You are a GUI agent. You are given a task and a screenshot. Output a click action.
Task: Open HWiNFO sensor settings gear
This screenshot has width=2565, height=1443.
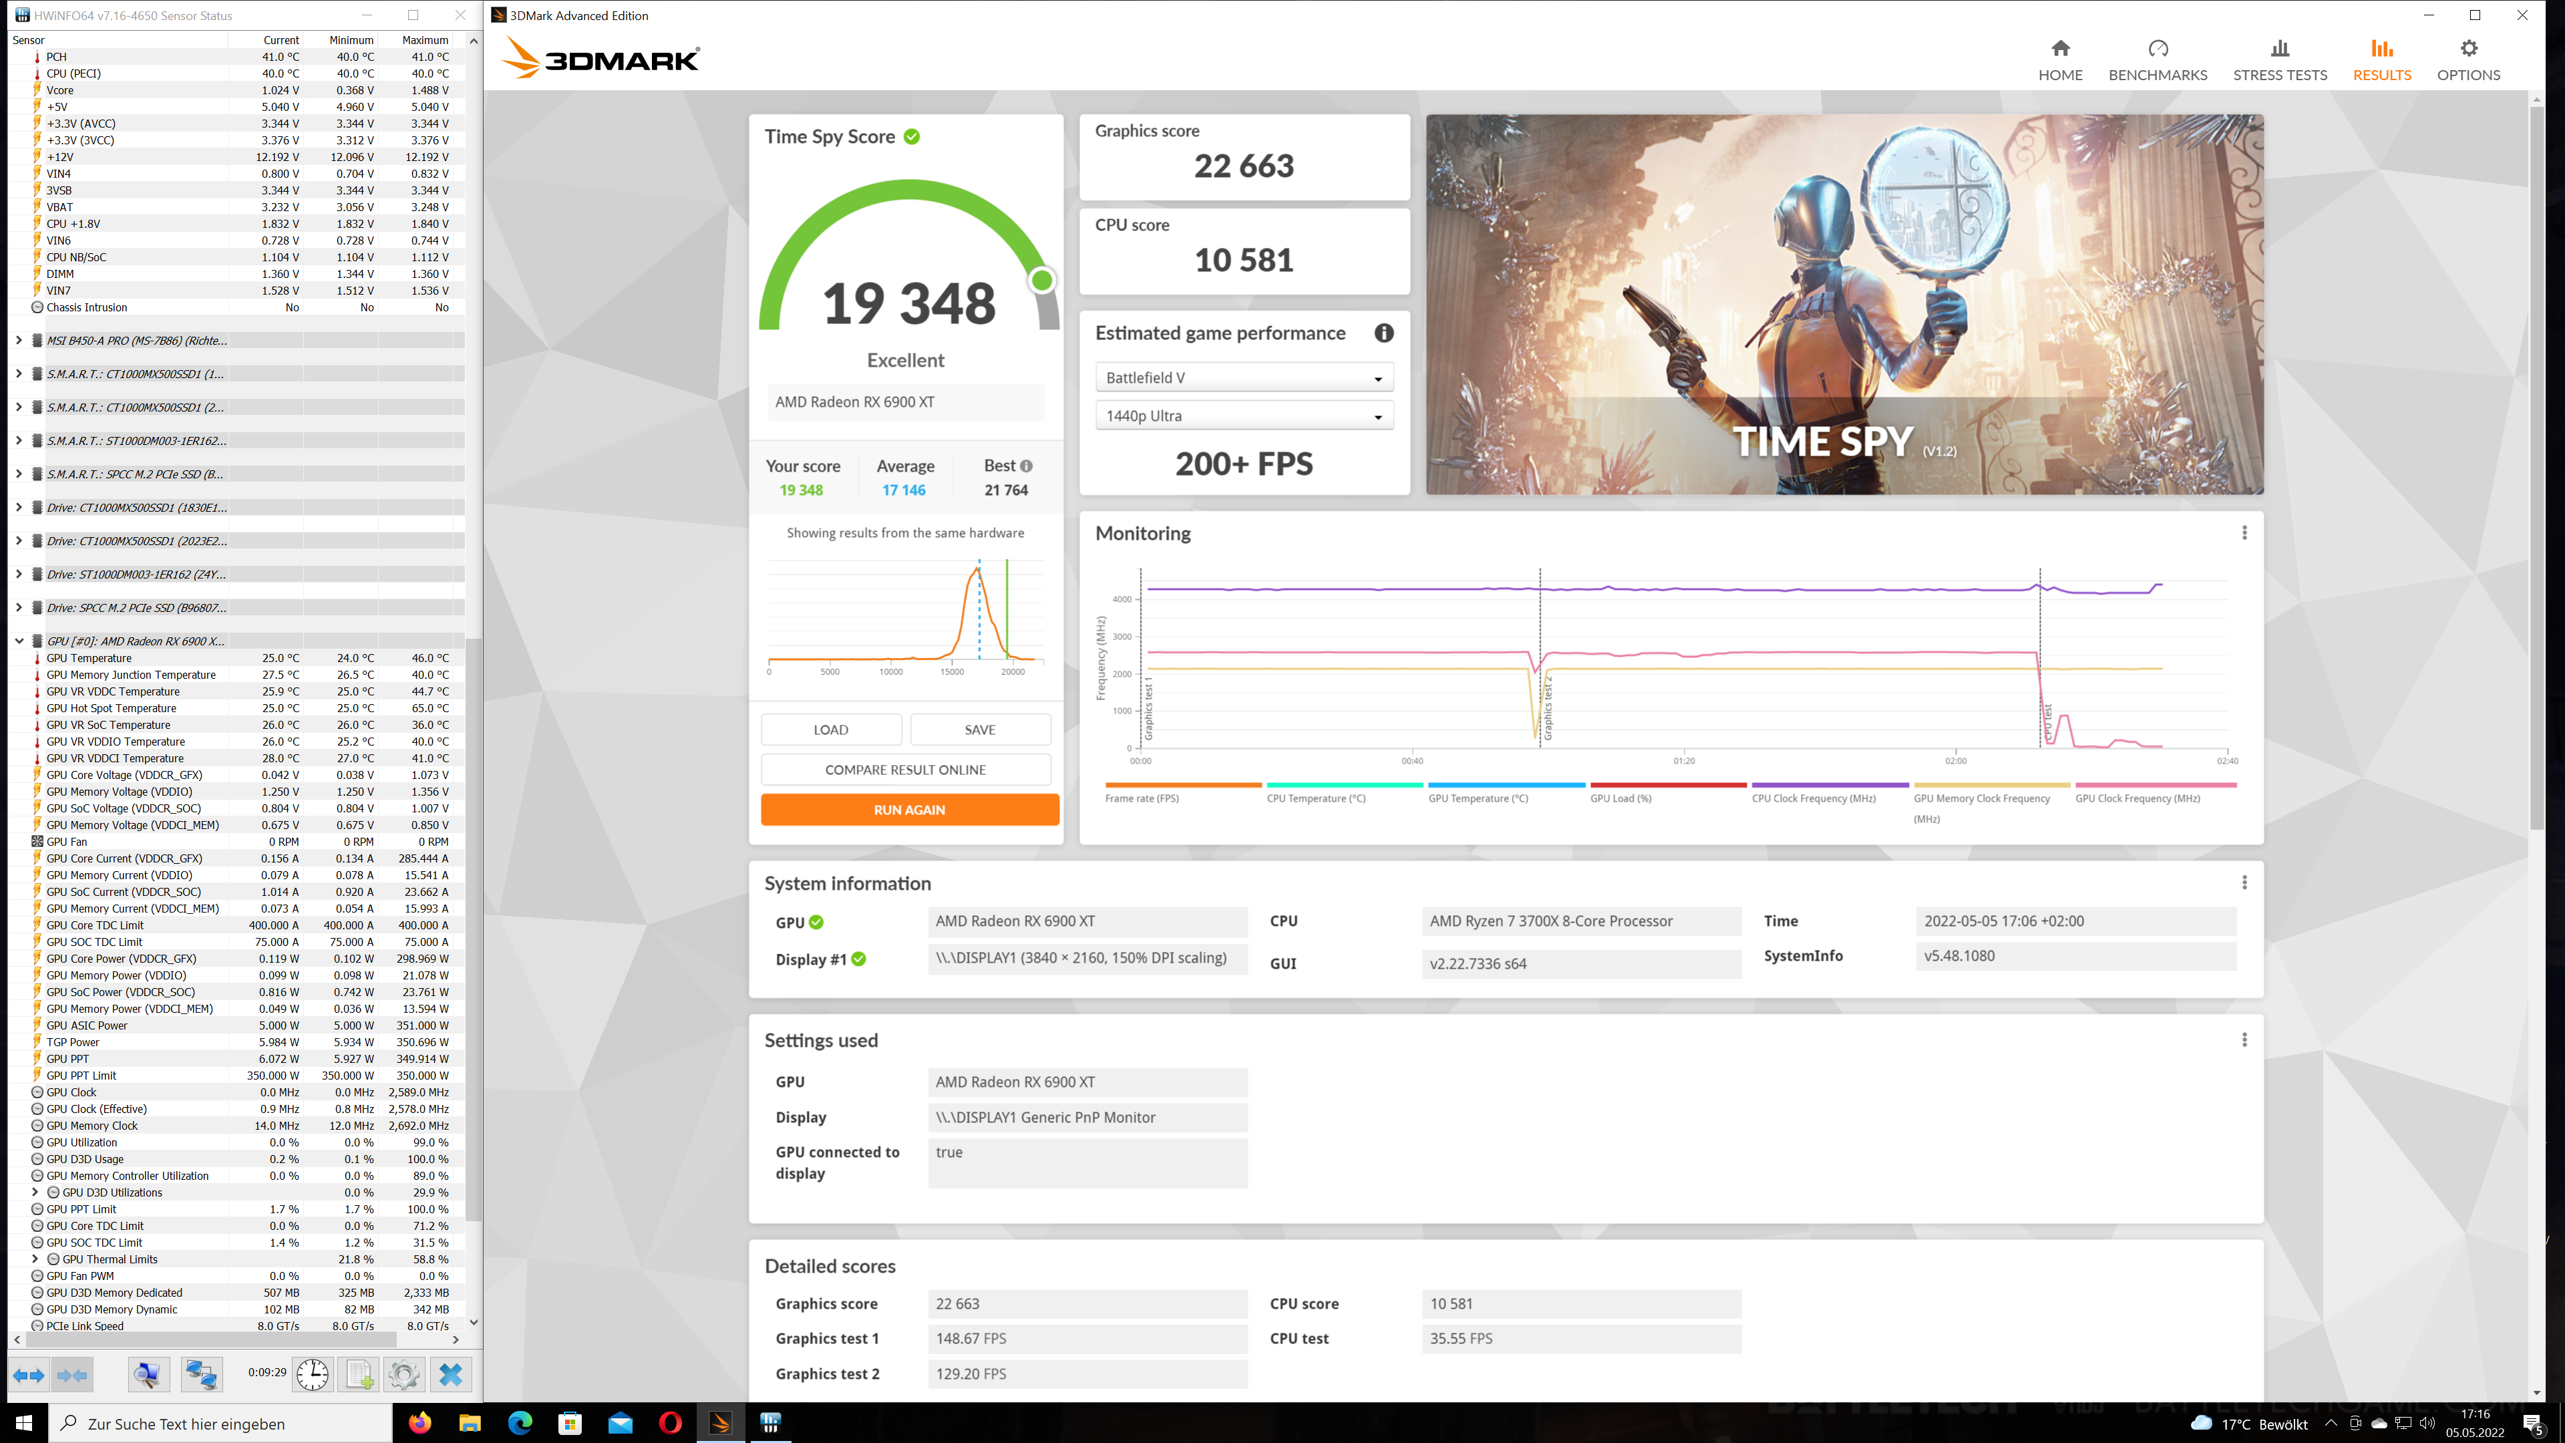[x=403, y=1376]
